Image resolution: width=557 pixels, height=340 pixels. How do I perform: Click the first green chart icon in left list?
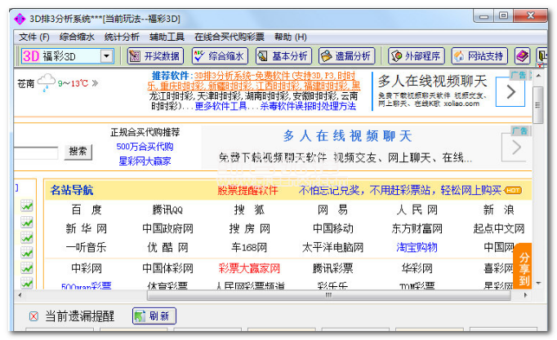click(x=27, y=206)
